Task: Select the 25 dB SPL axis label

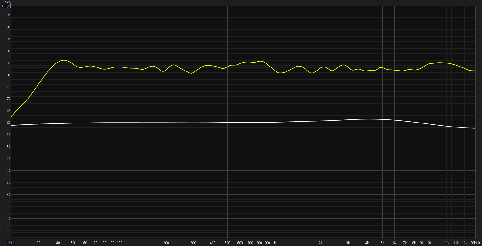Action: (x=9, y=207)
